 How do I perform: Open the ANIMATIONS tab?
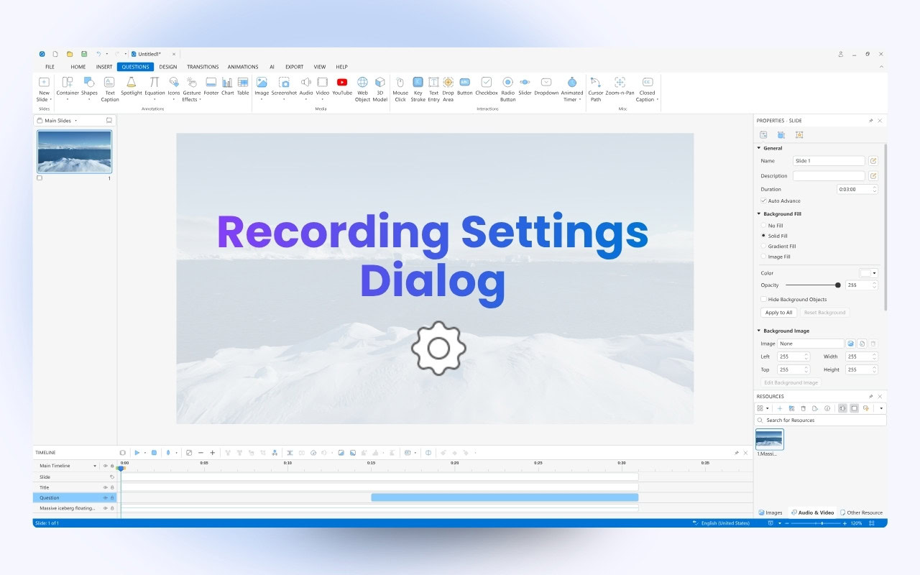[x=243, y=67]
